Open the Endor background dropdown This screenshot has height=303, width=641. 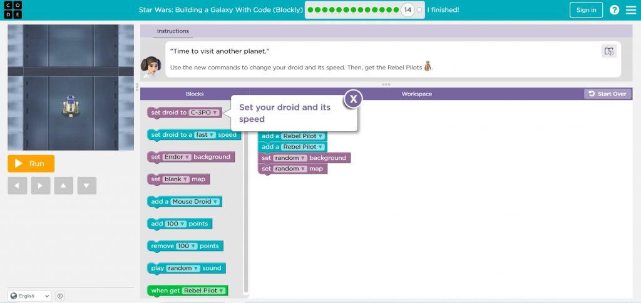pyautogui.click(x=177, y=157)
